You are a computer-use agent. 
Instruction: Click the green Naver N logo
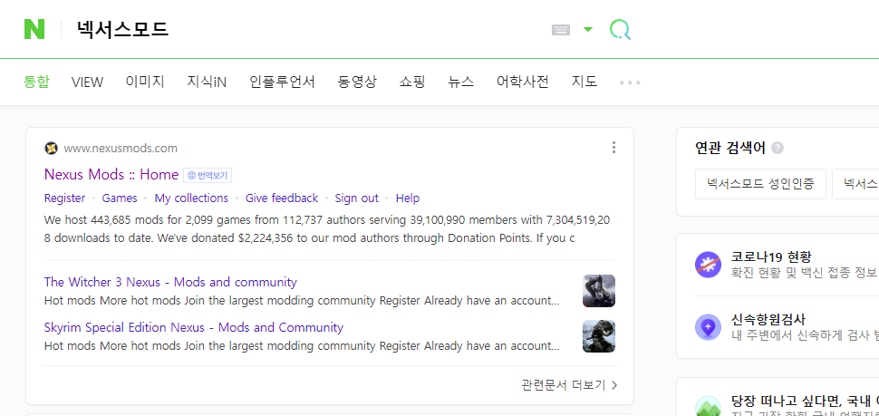(x=34, y=29)
